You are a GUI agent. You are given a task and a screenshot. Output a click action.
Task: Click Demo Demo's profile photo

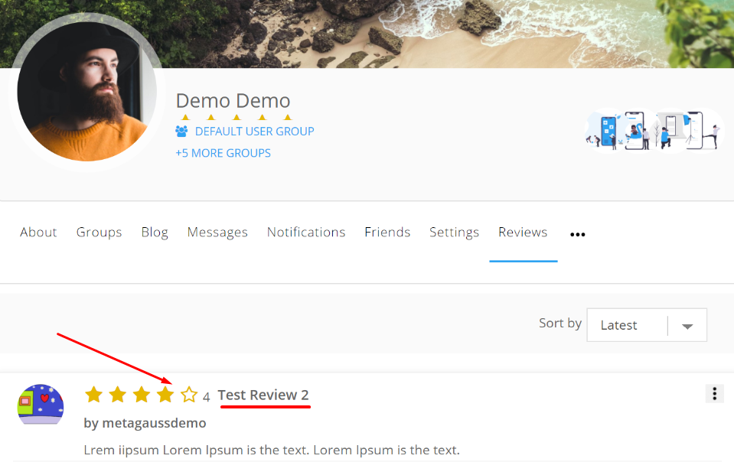[87, 91]
